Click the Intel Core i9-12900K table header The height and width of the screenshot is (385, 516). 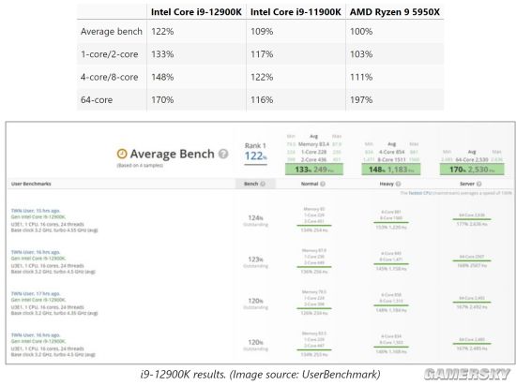[196, 12]
